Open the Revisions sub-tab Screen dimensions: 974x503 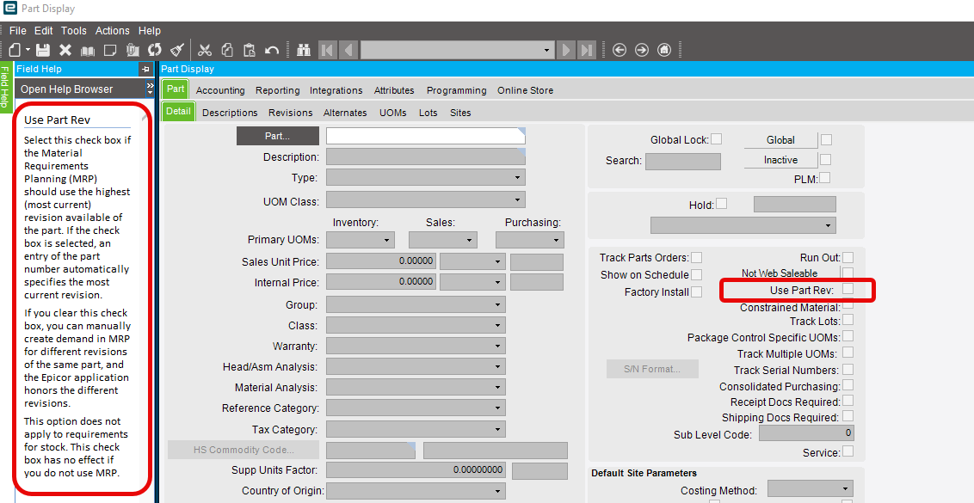coord(290,113)
